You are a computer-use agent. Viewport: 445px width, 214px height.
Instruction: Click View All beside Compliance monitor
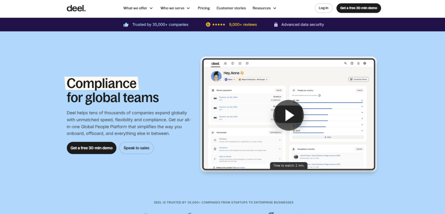359,149
